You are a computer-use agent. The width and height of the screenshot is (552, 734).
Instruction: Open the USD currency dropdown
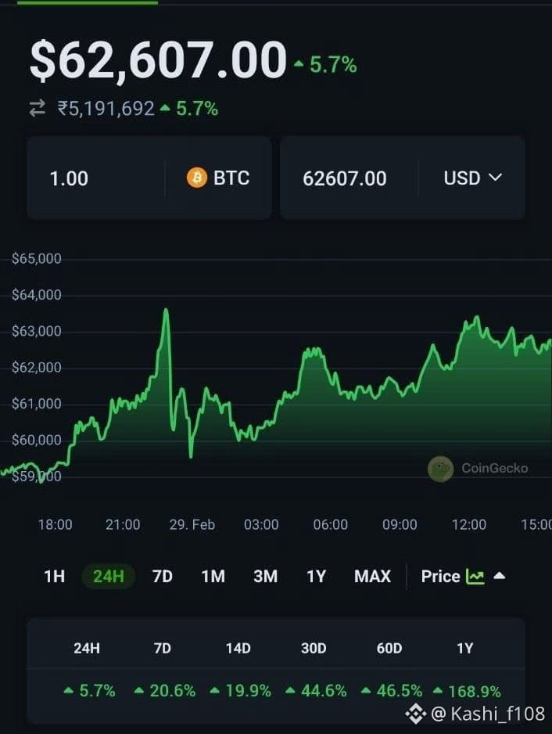[472, 178]
